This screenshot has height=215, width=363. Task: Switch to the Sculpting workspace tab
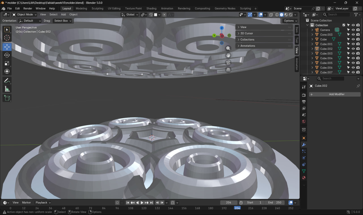pyautogui.click(x=97, y=8)
